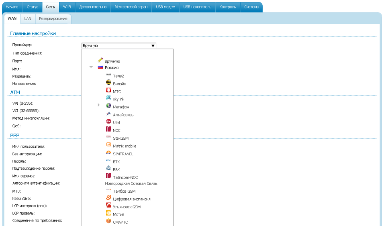Viewport: 384px width, 226px height.
Task: Open the Начало tab
Action: pyautogui.click(x=12, y=7)
